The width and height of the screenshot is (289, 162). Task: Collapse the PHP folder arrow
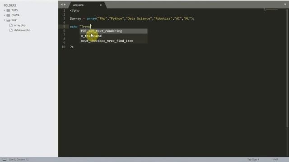click(x=5, y=20)
